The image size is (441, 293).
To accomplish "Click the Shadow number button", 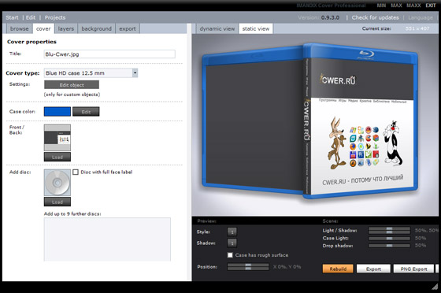I will coord(232,243).
